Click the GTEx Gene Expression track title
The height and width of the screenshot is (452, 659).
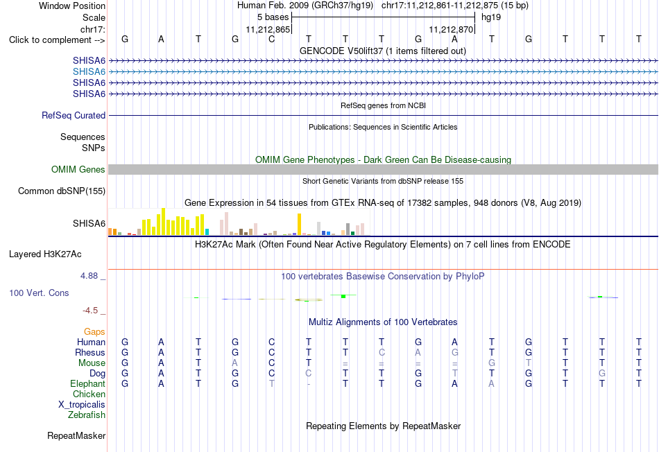point(383,203)
